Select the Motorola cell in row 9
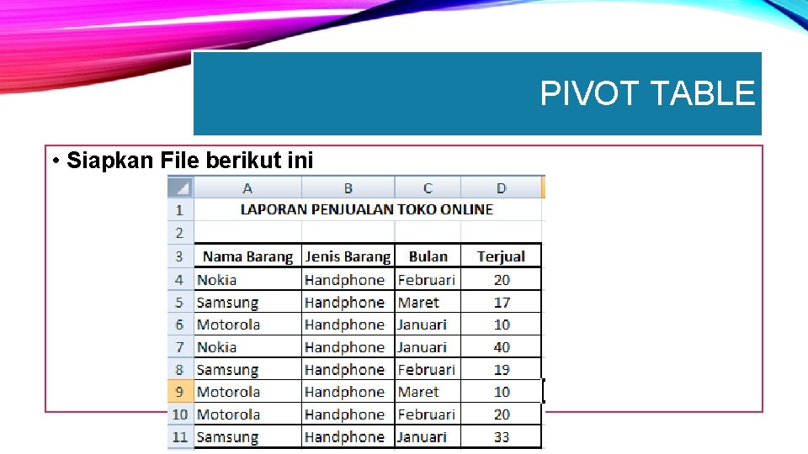The height and width of the screenshot is (454, 808). [x=247, y=391]
